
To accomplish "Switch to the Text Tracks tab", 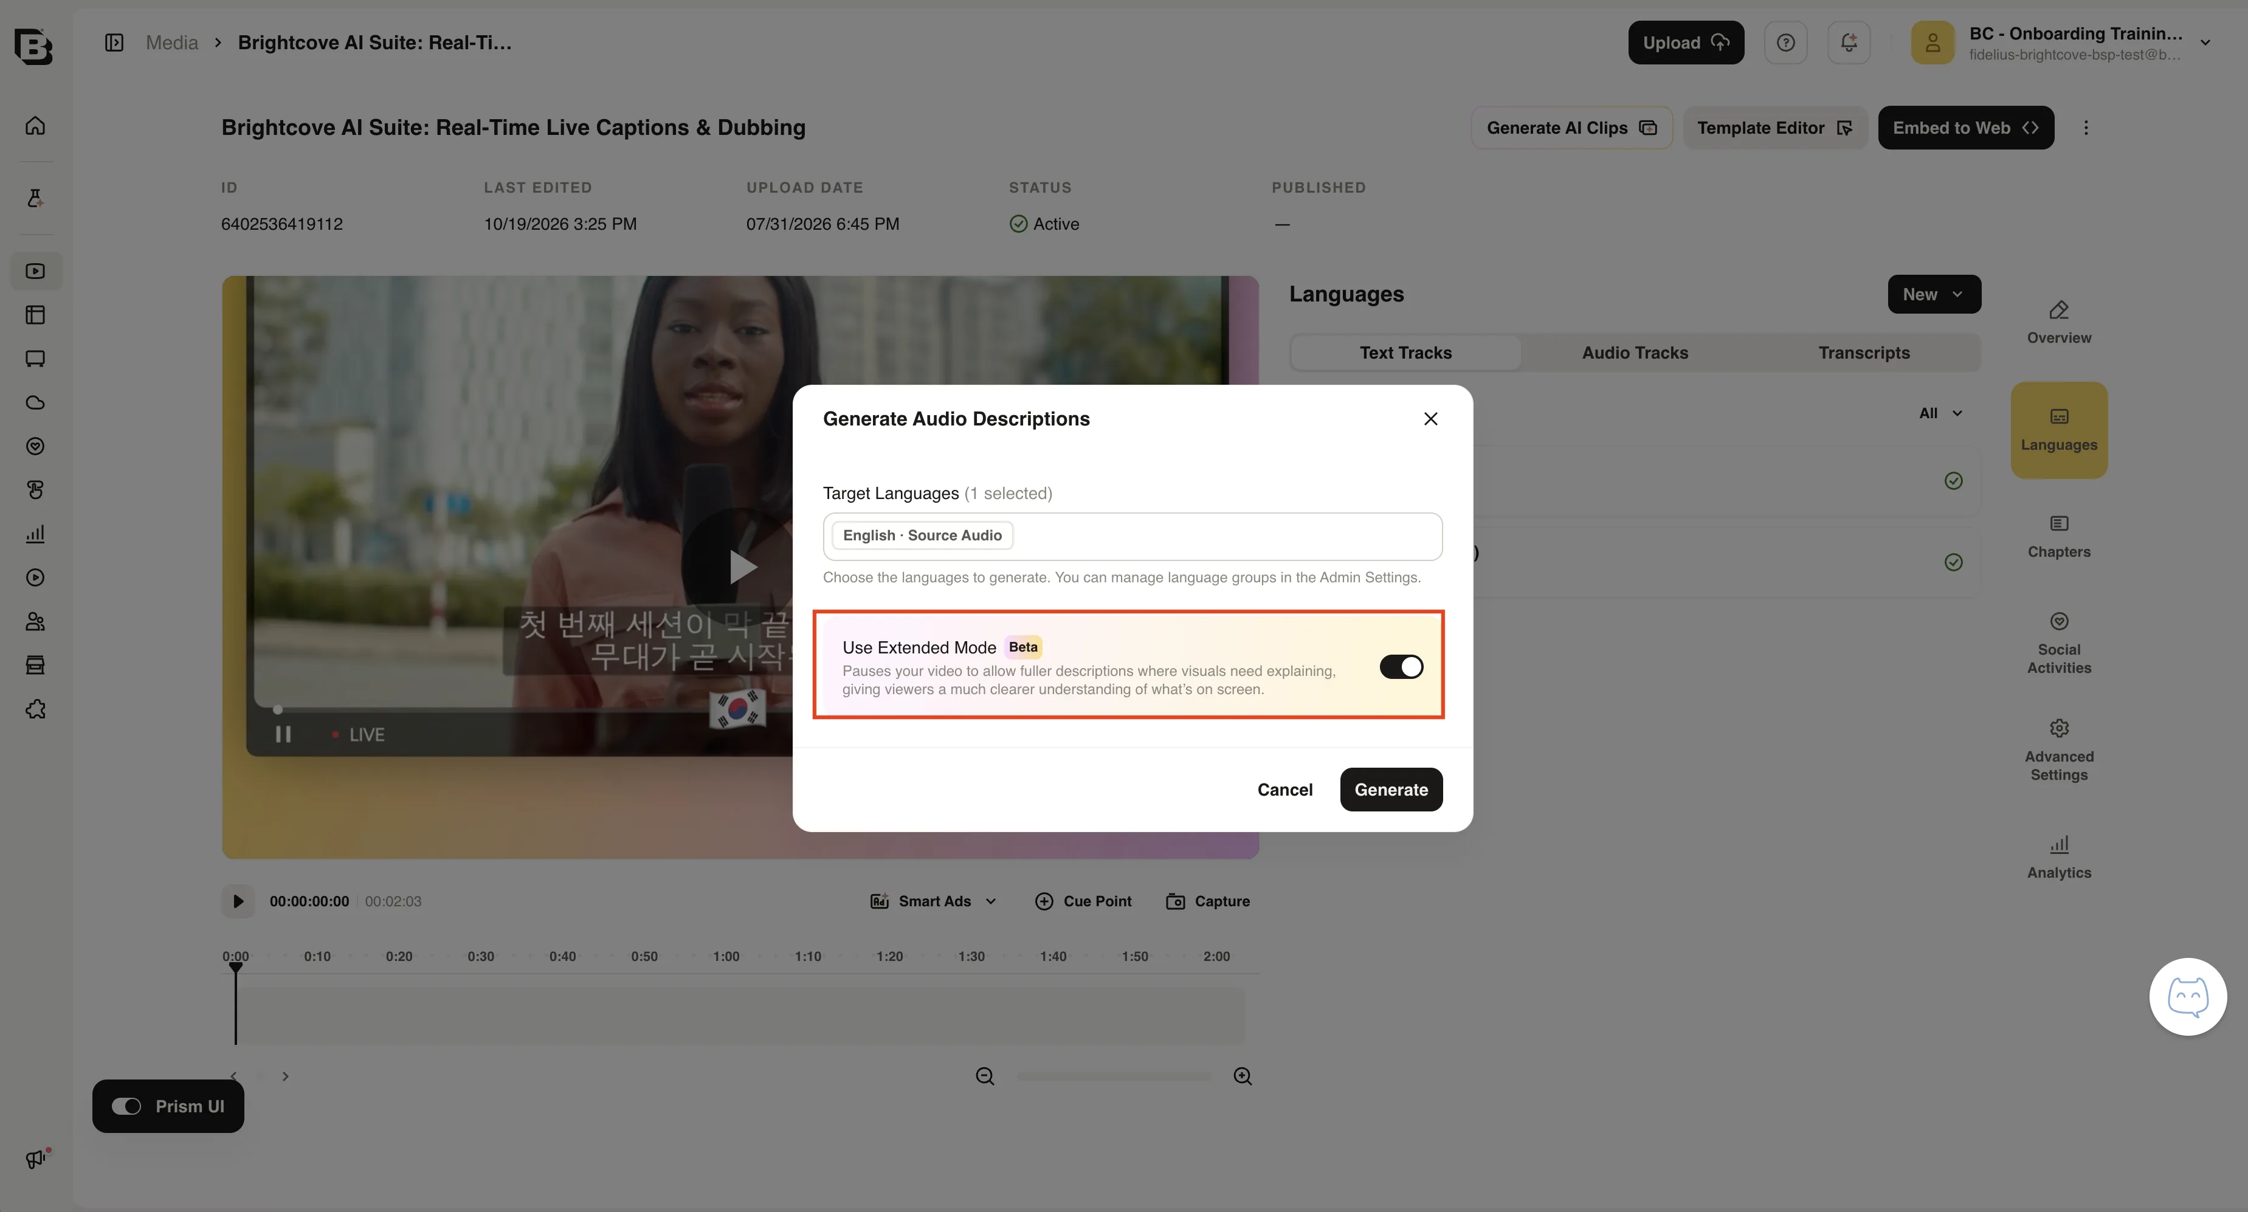I will tap(1405, 353).
